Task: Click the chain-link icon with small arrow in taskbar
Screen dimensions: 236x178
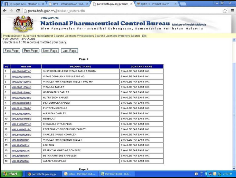Action: tap(202, 174)
